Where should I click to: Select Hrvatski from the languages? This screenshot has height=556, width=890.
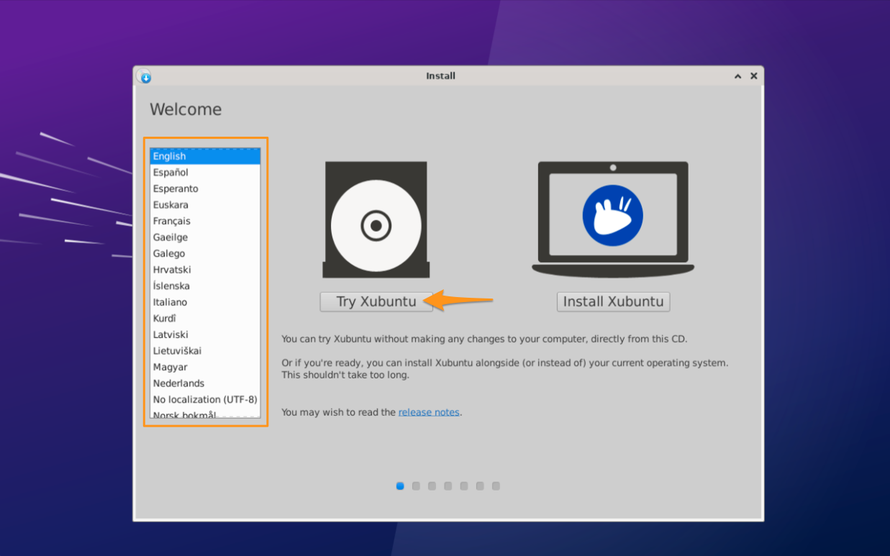pos(172,270)
